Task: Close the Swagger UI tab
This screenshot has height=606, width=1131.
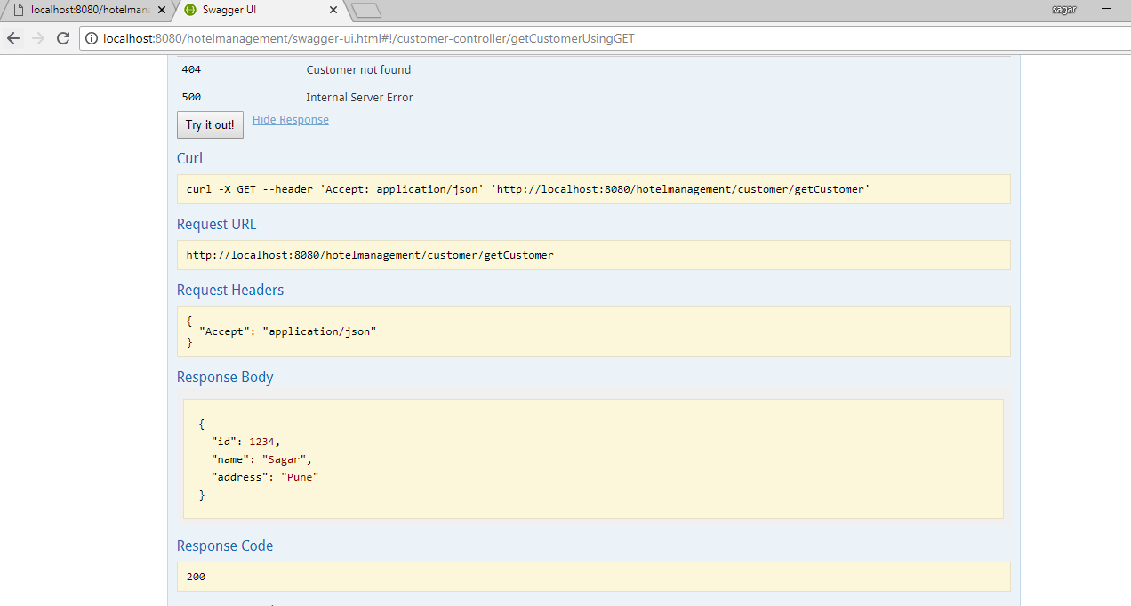Action: pos(333,11)
